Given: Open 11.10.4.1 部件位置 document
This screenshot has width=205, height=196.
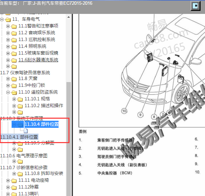Looking at the screenshot, I should [x=19, y=137].
